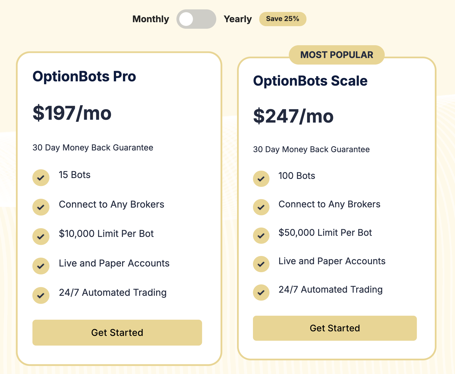Viewport: 455px width, 374px height.
Task: Click the Scale plan 24/7 Automated Trading checkmark
Action: pos(261,292)
